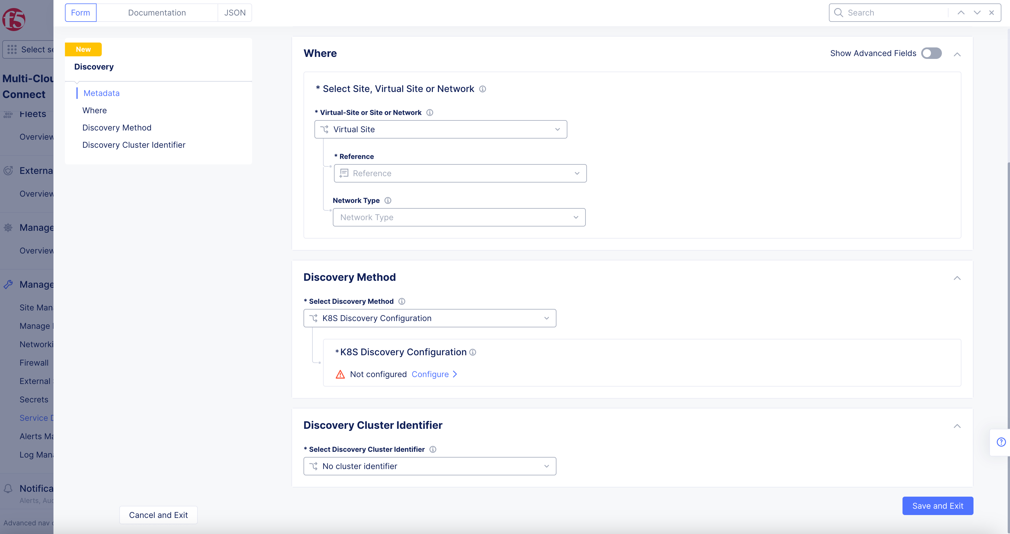Click next search result down arrow
This screenshot has width=1010, height=534.
pyautogui.click(x=977, y=13)
